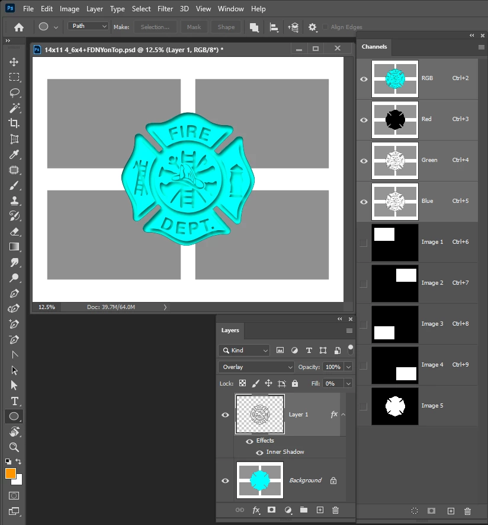
Task: Open the Layer menu
Action: (95, 9)
